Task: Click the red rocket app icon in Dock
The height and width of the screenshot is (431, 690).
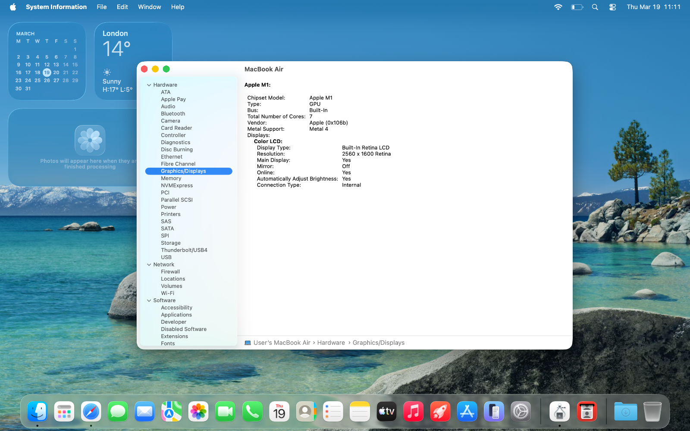Action: click(440, 412)
